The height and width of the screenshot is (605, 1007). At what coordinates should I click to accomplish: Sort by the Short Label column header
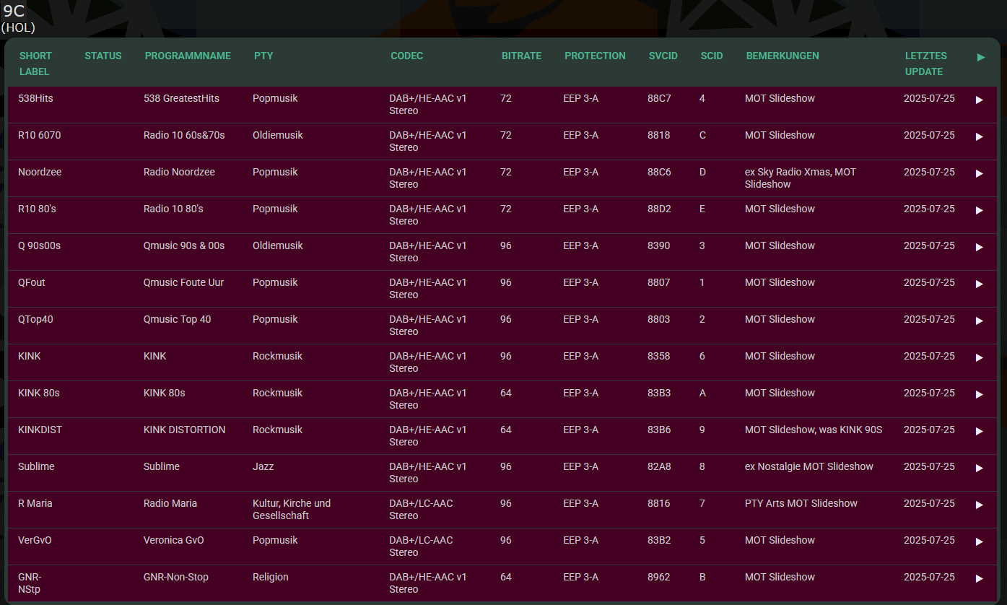35,64
